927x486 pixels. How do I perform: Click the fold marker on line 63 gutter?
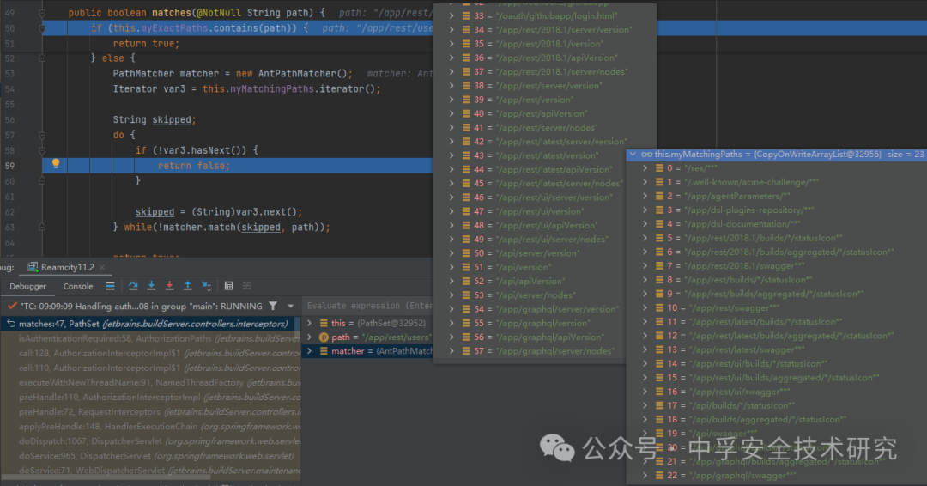(42, 227)
